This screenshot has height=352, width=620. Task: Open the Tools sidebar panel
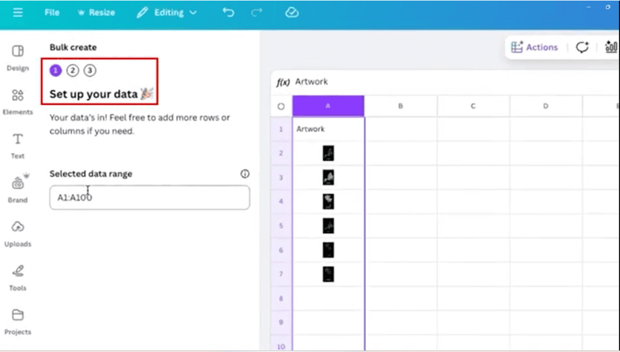[x=17, y=277]
